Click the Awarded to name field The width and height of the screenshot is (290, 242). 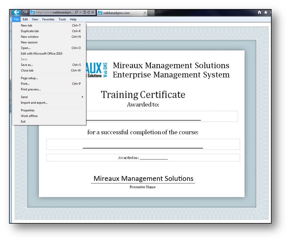[x=162, y=116]
